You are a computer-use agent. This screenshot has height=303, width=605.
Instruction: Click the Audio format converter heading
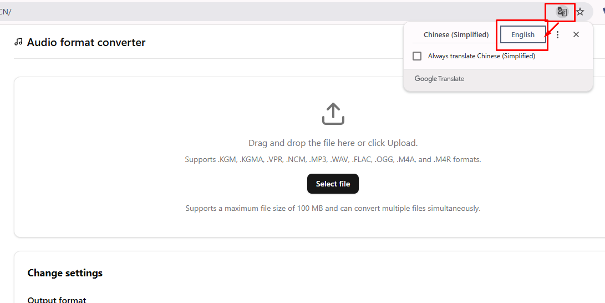(86, 42)
